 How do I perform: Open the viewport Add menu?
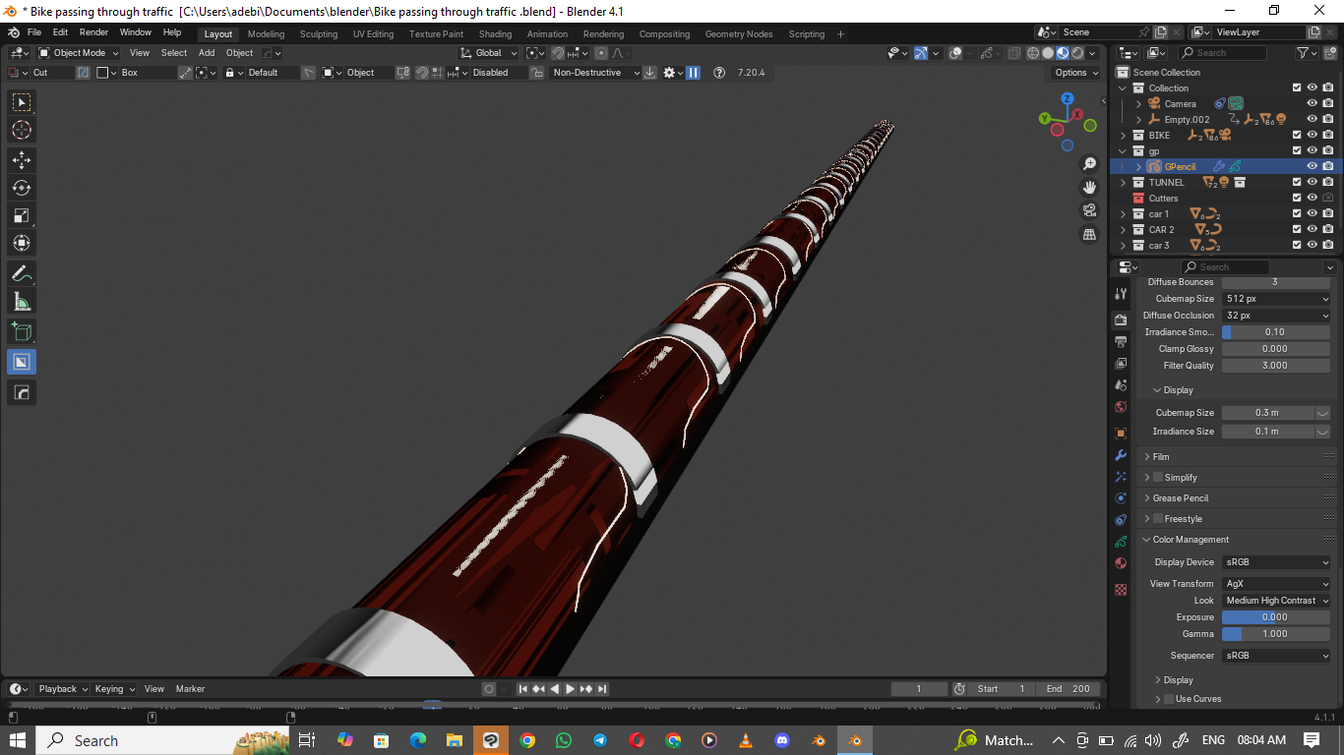coord(207,53)
